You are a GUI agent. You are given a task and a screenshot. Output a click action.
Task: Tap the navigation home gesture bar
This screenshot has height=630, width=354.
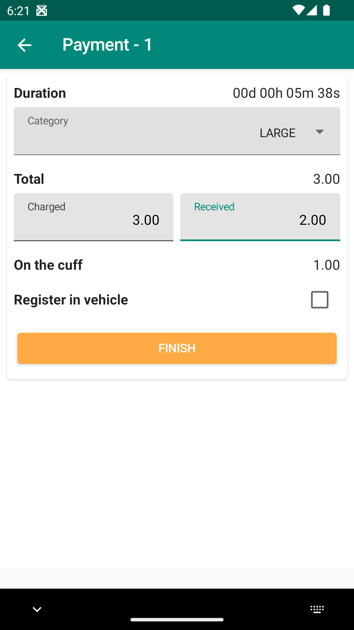177,619
